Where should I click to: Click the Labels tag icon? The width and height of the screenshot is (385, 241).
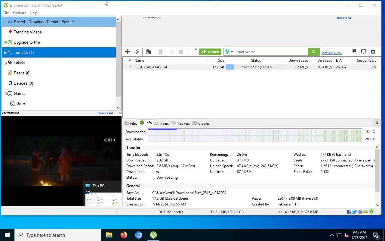10,63
